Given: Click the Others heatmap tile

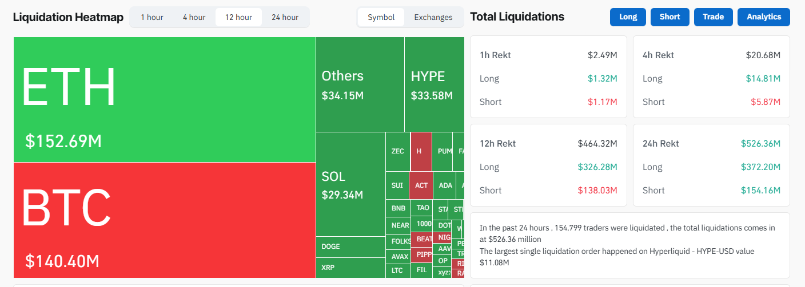Looking at the screenshot, I should coord(360,84).
